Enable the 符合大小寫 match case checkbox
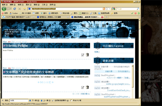The width and height of the screenshot is (162, 106). 71,100
